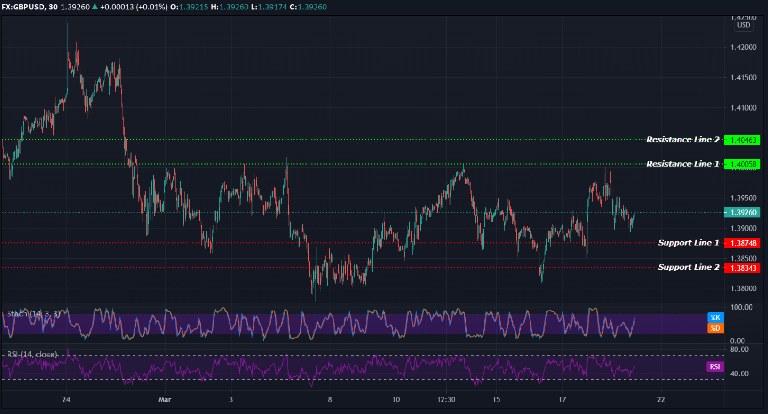This screenshot has width=768, height=414.
Task: Click the Mar label on time axis
Action: point(165,399)
